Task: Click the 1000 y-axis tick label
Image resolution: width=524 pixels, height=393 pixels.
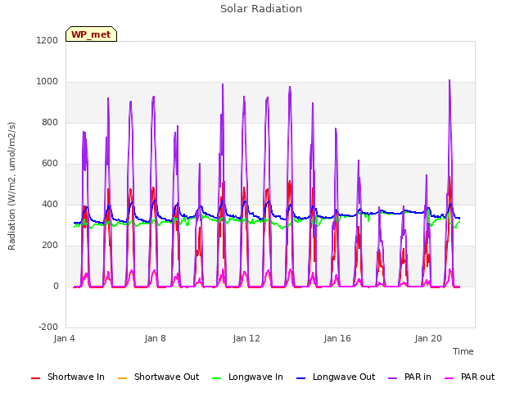Action: (x=47, y=82)
